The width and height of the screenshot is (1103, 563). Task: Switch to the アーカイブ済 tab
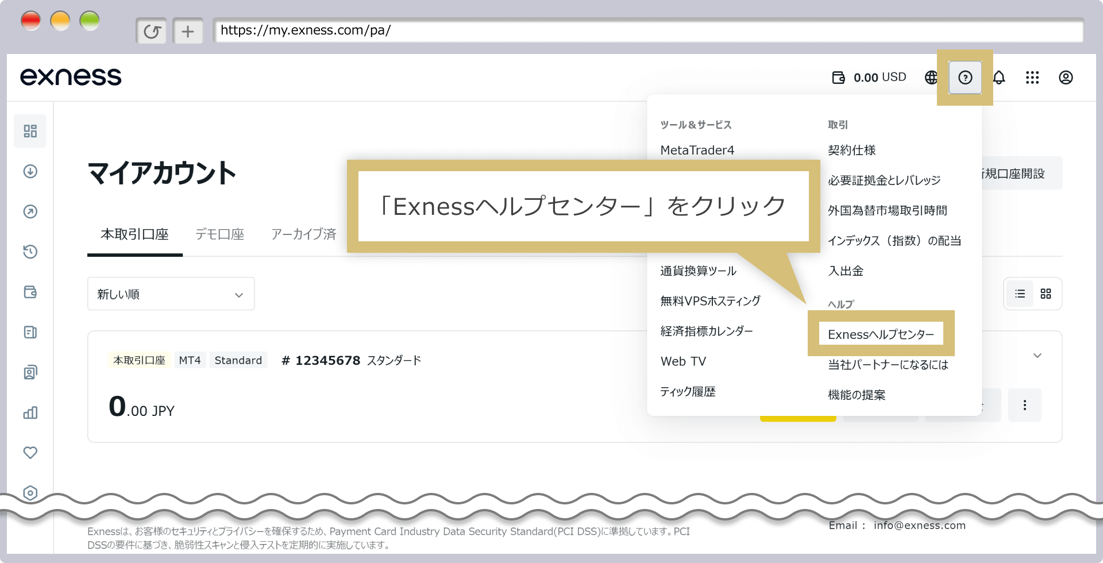click(x=304, y=234)
